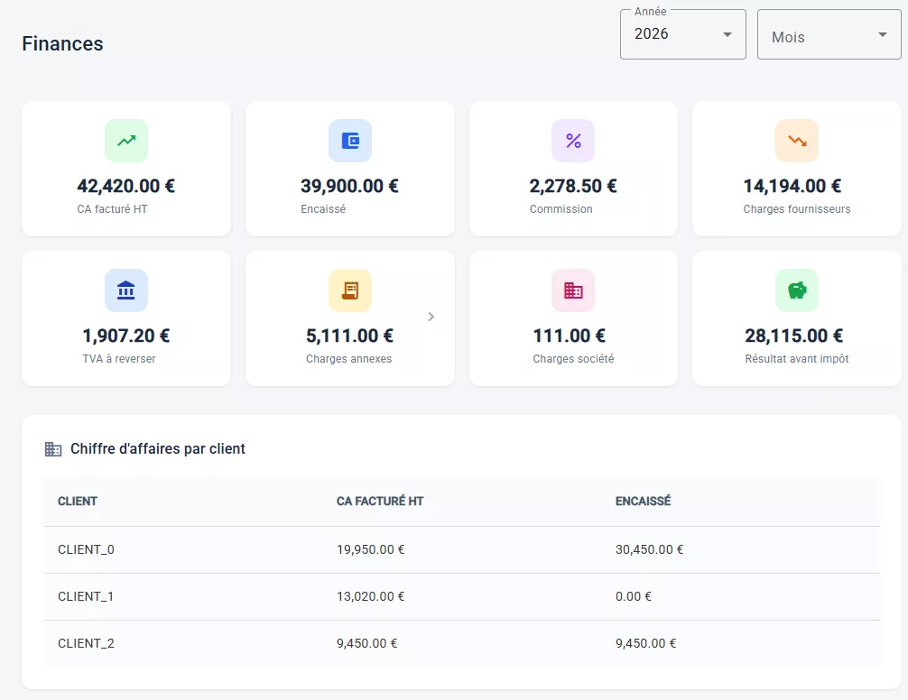Open the Année dropdown showing 2026

tap(682, 34)
